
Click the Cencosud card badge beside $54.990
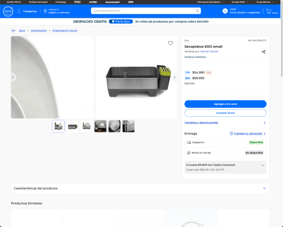[209, 73]
